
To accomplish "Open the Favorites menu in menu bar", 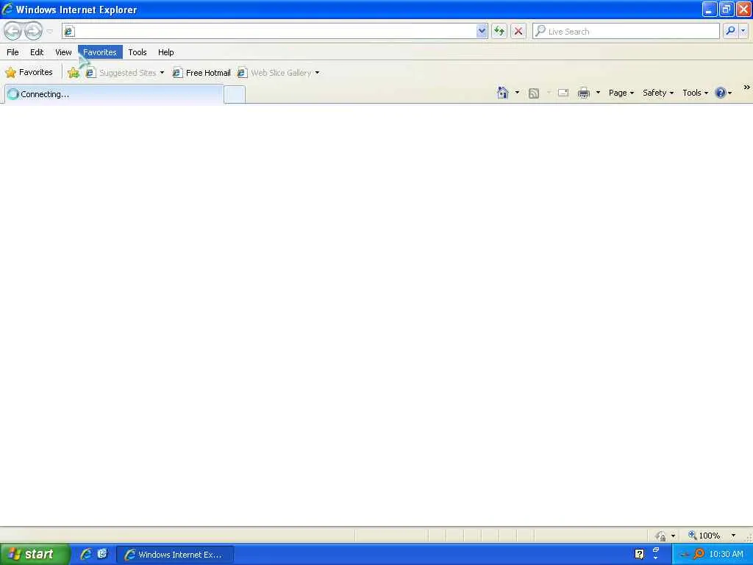I will (x=100, y=52).
